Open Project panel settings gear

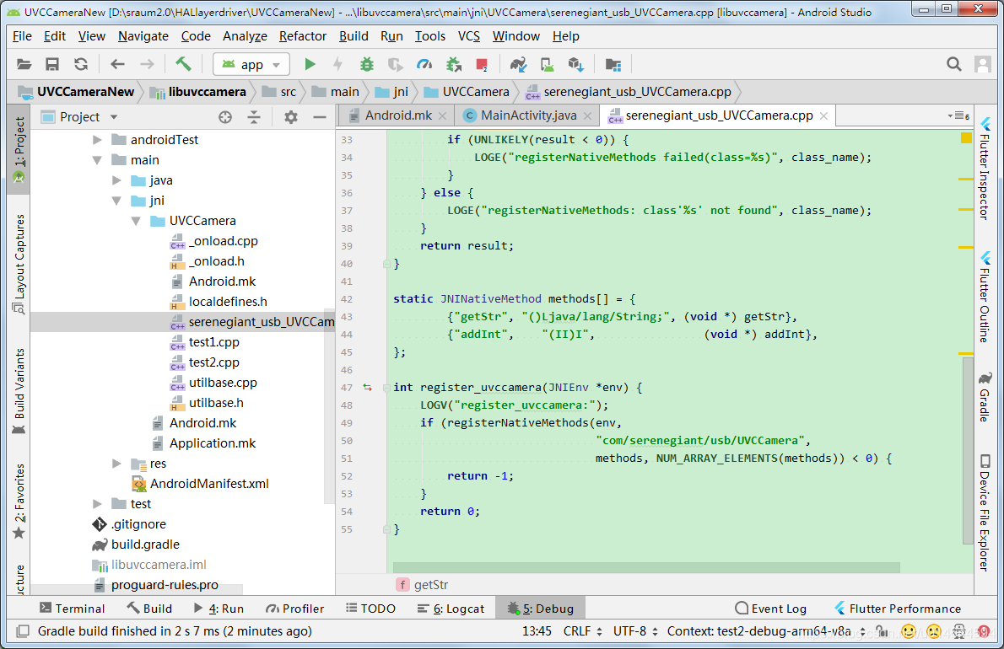click(x=291, y=117)
